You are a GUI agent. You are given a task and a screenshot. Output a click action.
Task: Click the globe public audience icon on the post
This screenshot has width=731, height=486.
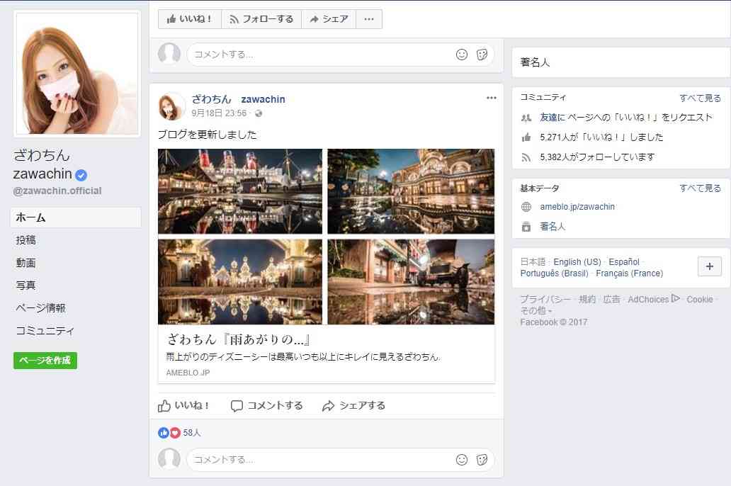point(259,113)
